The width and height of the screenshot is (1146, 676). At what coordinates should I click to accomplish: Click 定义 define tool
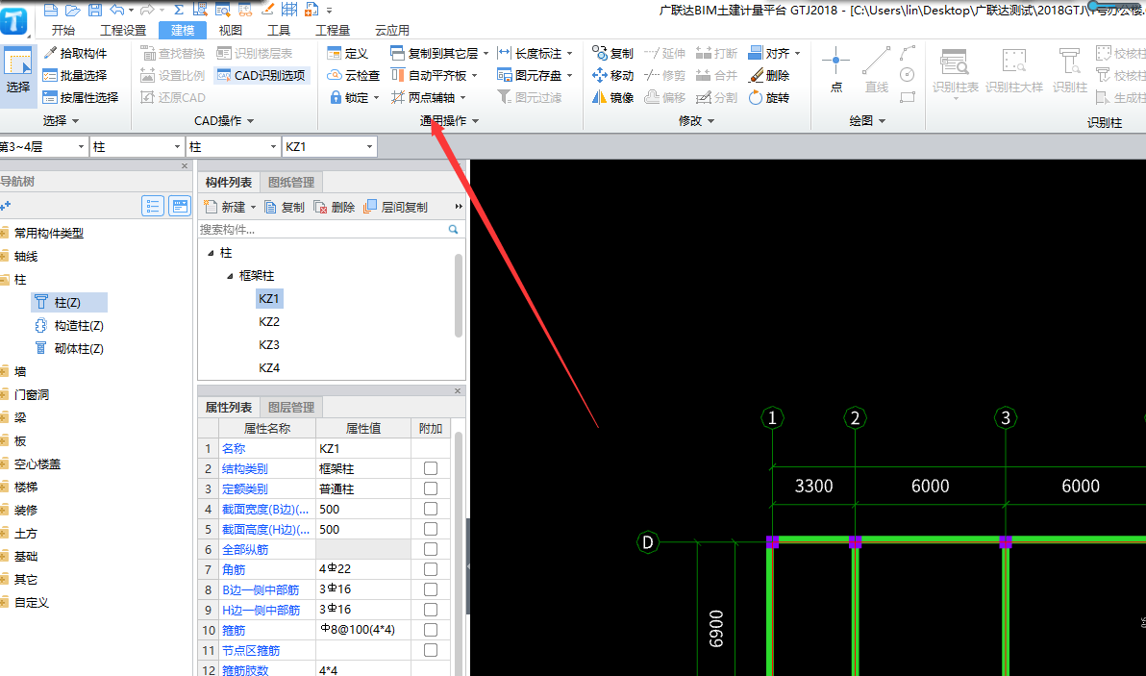point(348,53)
